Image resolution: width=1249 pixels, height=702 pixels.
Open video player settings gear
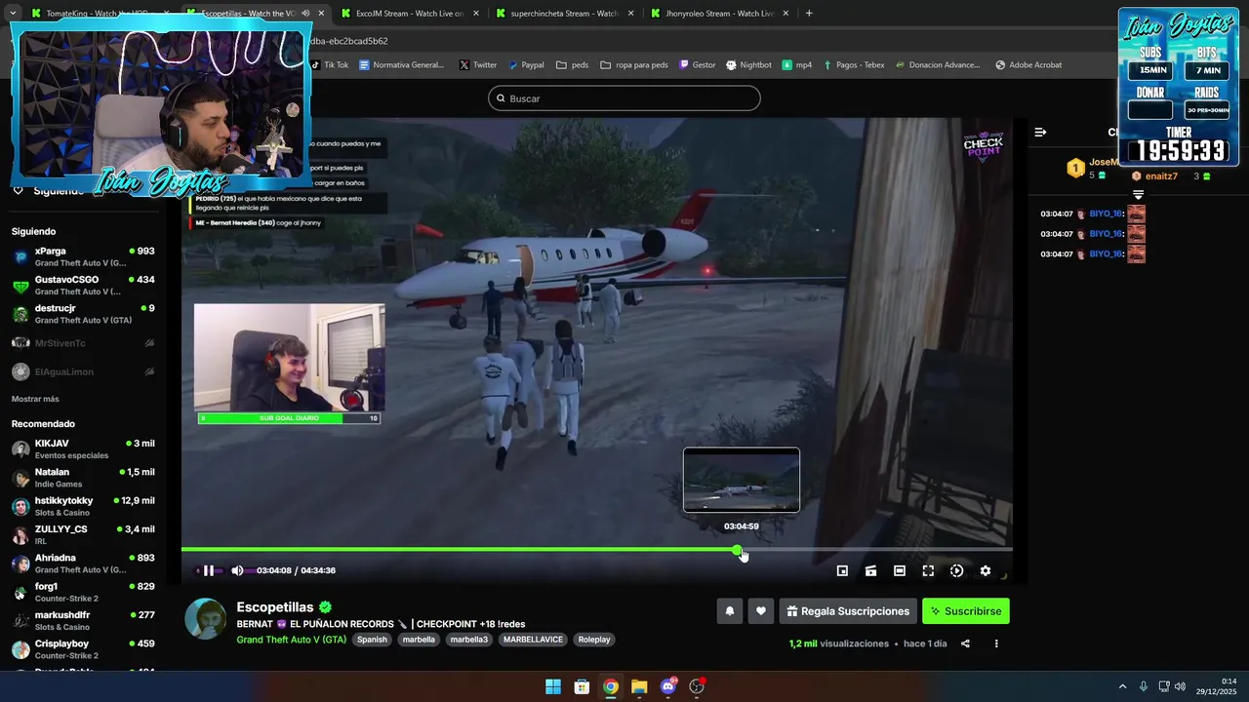[x=985, y=571]
